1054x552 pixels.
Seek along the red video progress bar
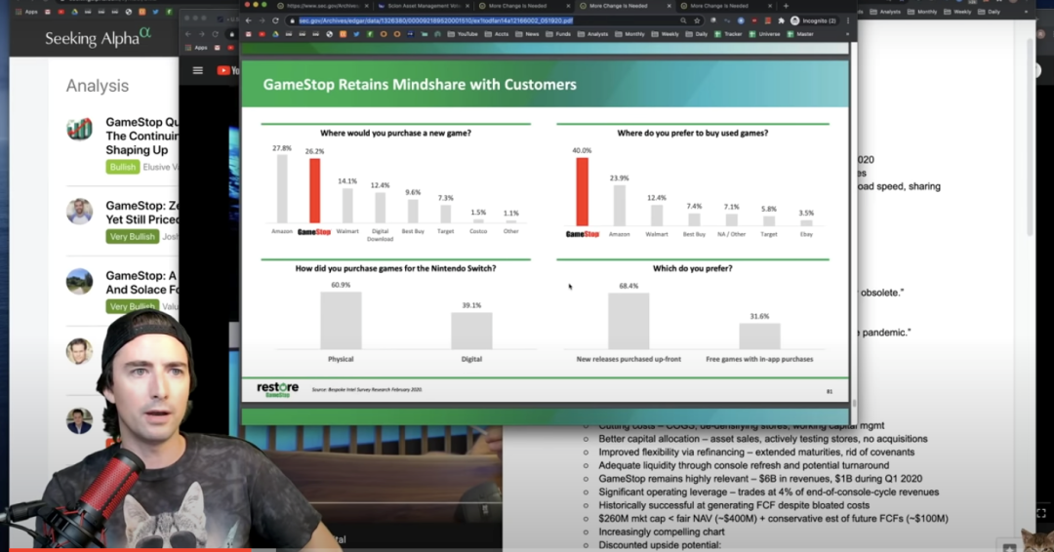pos(128,549)
